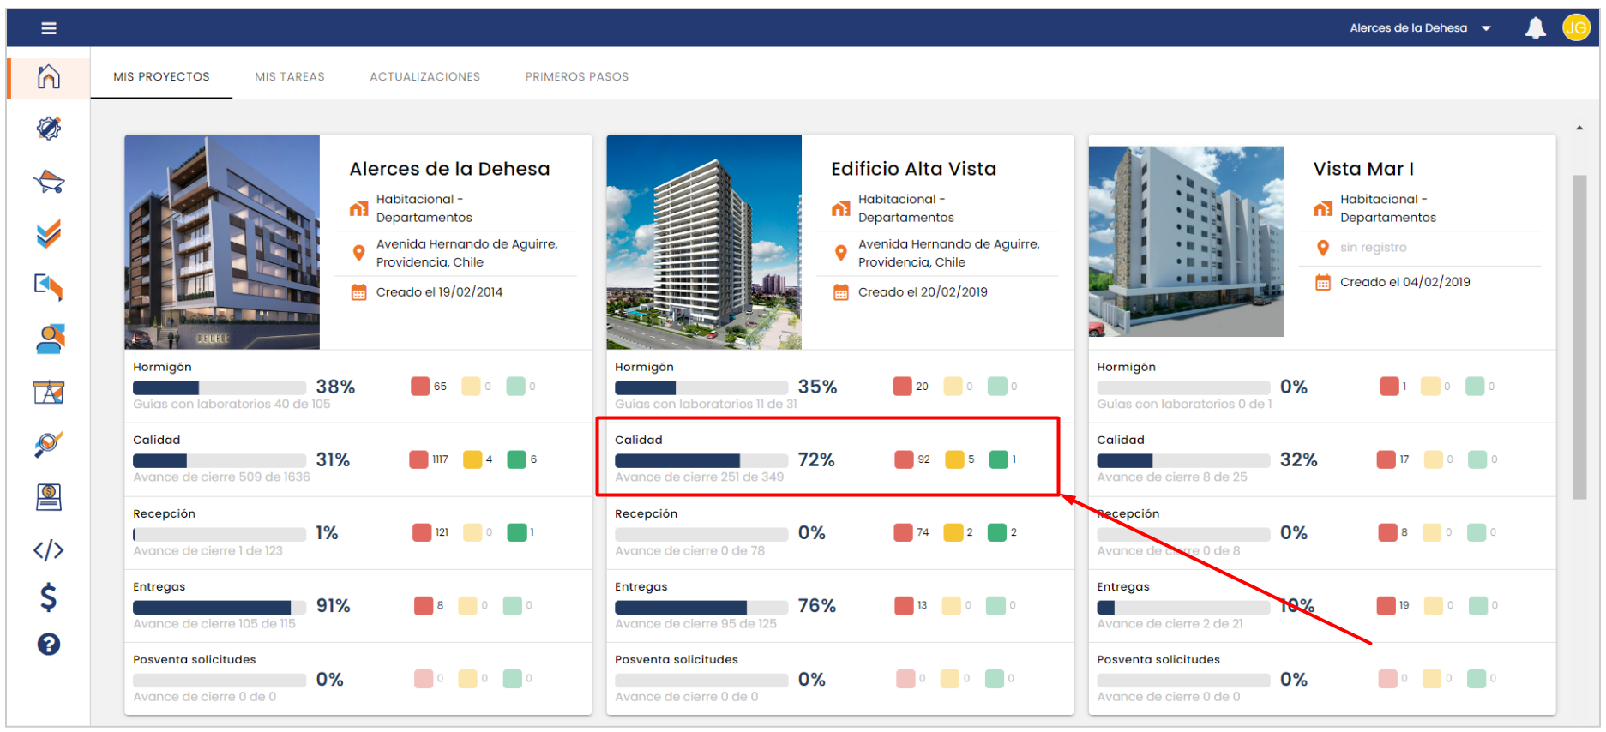1606x732 pixels.
Task: Click the red Calidad indicator in Edificio Alta Vista
Action: pyautogui.click(x=904, y=459)
